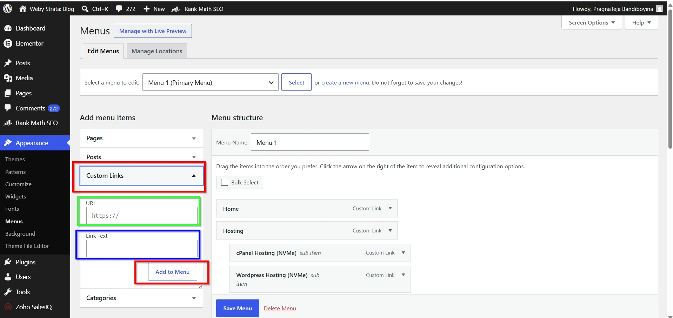Expand Wordpress Hosting (NVMe) item options

pos(403,275)
